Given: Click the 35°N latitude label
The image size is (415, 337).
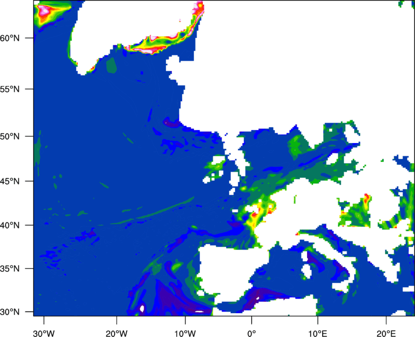Looking at the screenshot, I should tap(10, 269).
